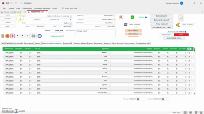Open the blue calendar icon
This screenshot has height=114, width=204.
tap(40, 36)
